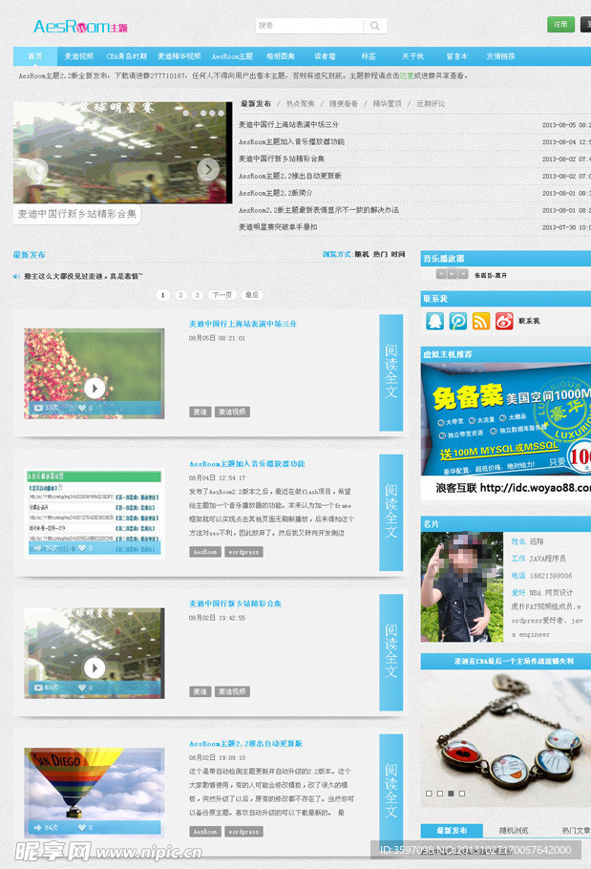The width and height of the screenshot is (591, 869).
Task: Click 阅读全文 for 麦迪中国行上海站 post
Action: 391,372
